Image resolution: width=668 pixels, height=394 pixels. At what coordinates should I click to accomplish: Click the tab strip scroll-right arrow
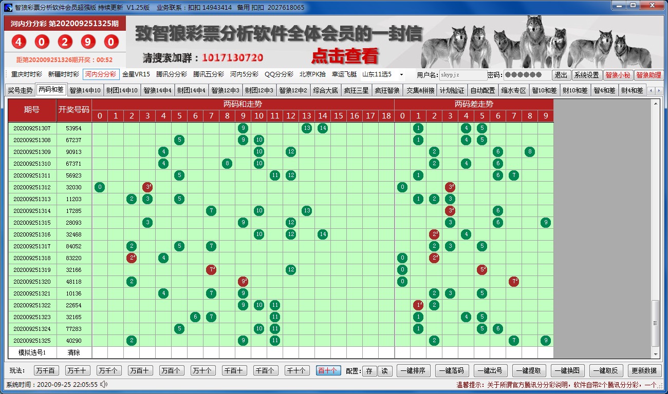tap(659, 91)
